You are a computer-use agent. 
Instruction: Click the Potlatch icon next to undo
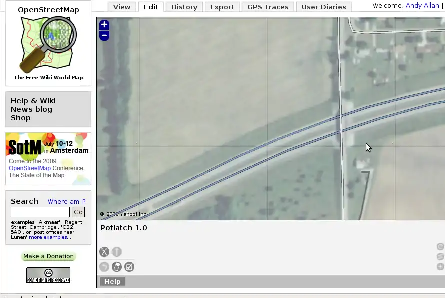point(116,267)
